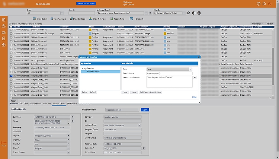Click the Build Search Qualification button
This screenshot has height=159, width=279.
tap(150, 92)
